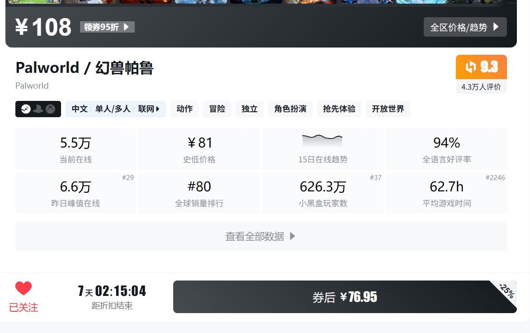Expand 查看全部数据 to view all data
The height and width of the screenshot is (333, 530).
(x=261, y=236)
